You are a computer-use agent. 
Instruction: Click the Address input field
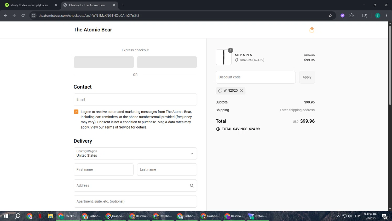135,185
